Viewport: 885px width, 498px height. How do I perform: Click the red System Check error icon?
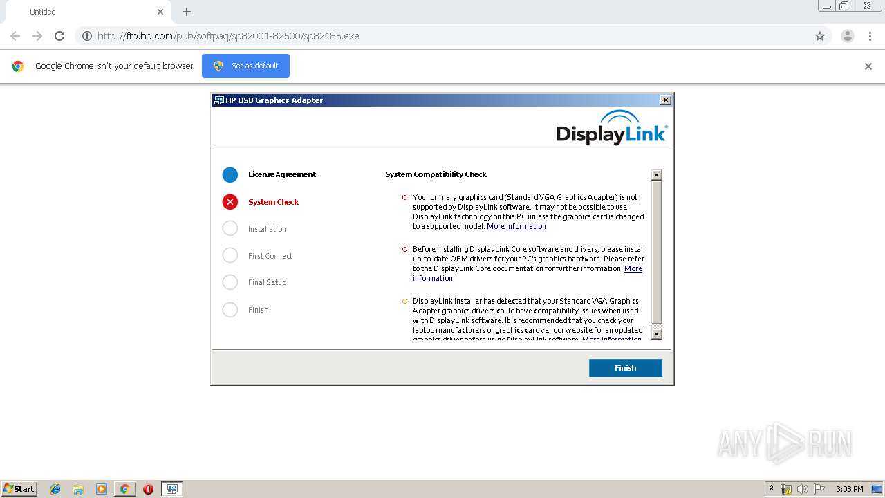pyautogui.click(x=230, y=201)
